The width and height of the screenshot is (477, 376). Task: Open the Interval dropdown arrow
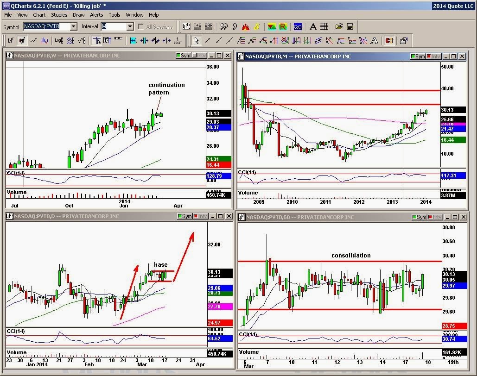pyautogui.click(x=130, y=27)
